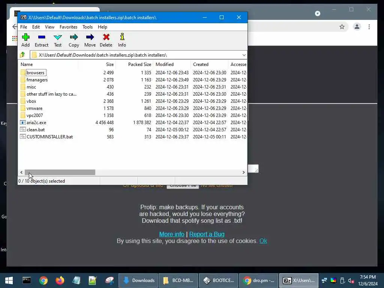Sort by the Created column header
Viewport: 384px width, 288px height.
pos(209,64)
